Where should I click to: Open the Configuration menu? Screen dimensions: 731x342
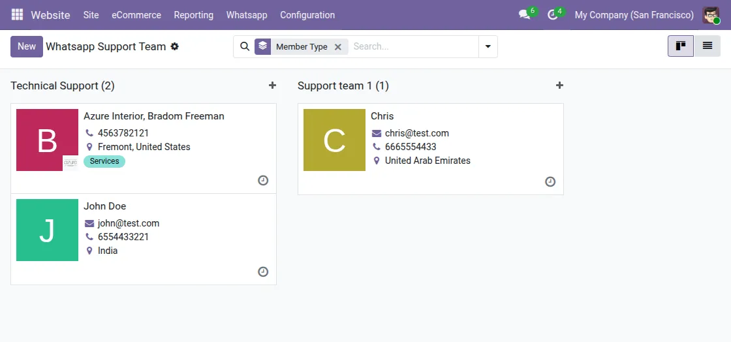(307, 15)
